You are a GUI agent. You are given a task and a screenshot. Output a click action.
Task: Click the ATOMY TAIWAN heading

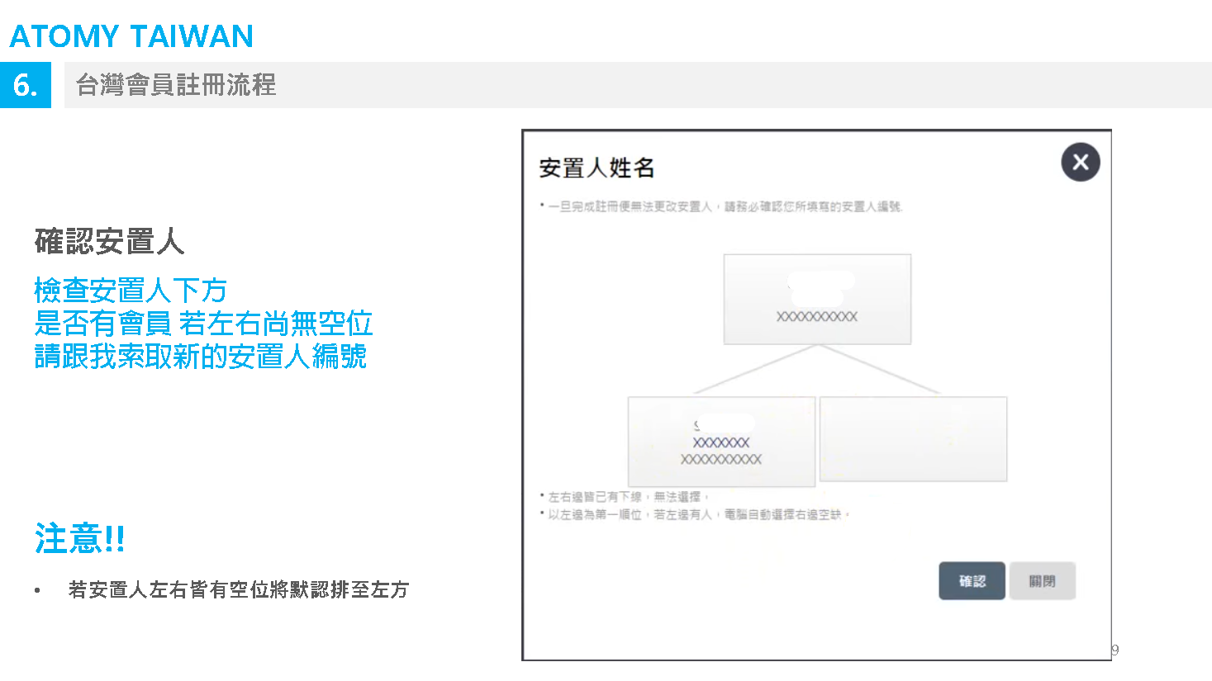tap(131, 36)
